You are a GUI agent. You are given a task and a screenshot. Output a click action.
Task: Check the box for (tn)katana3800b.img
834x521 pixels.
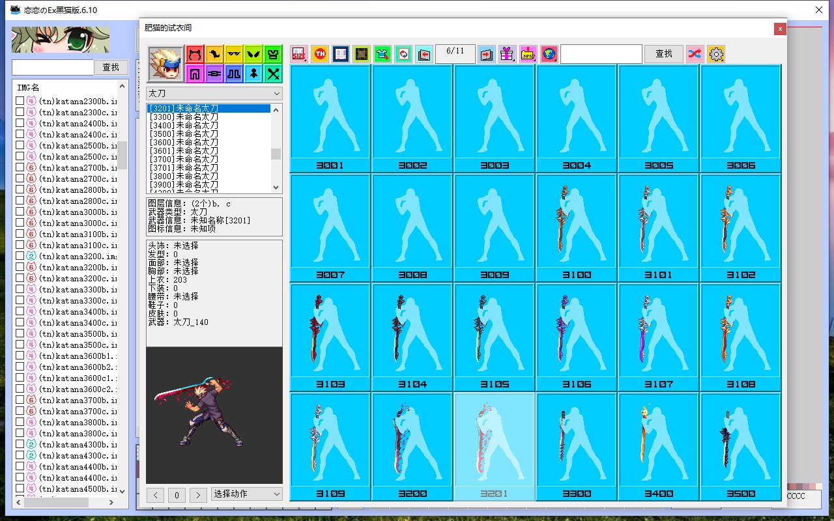point(20,422)
